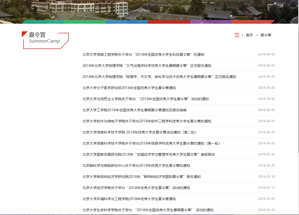Open 国家发展研究院夏令营接受报名

tap(149, 154)
